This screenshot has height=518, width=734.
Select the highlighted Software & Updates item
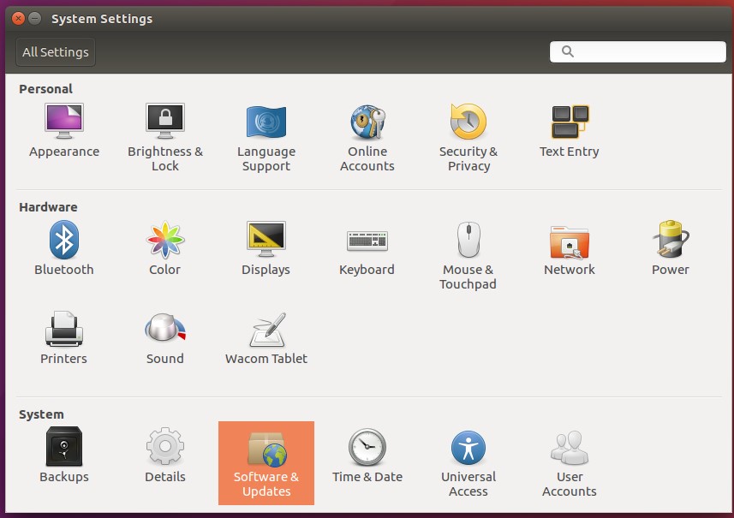(x=266, y=462)
